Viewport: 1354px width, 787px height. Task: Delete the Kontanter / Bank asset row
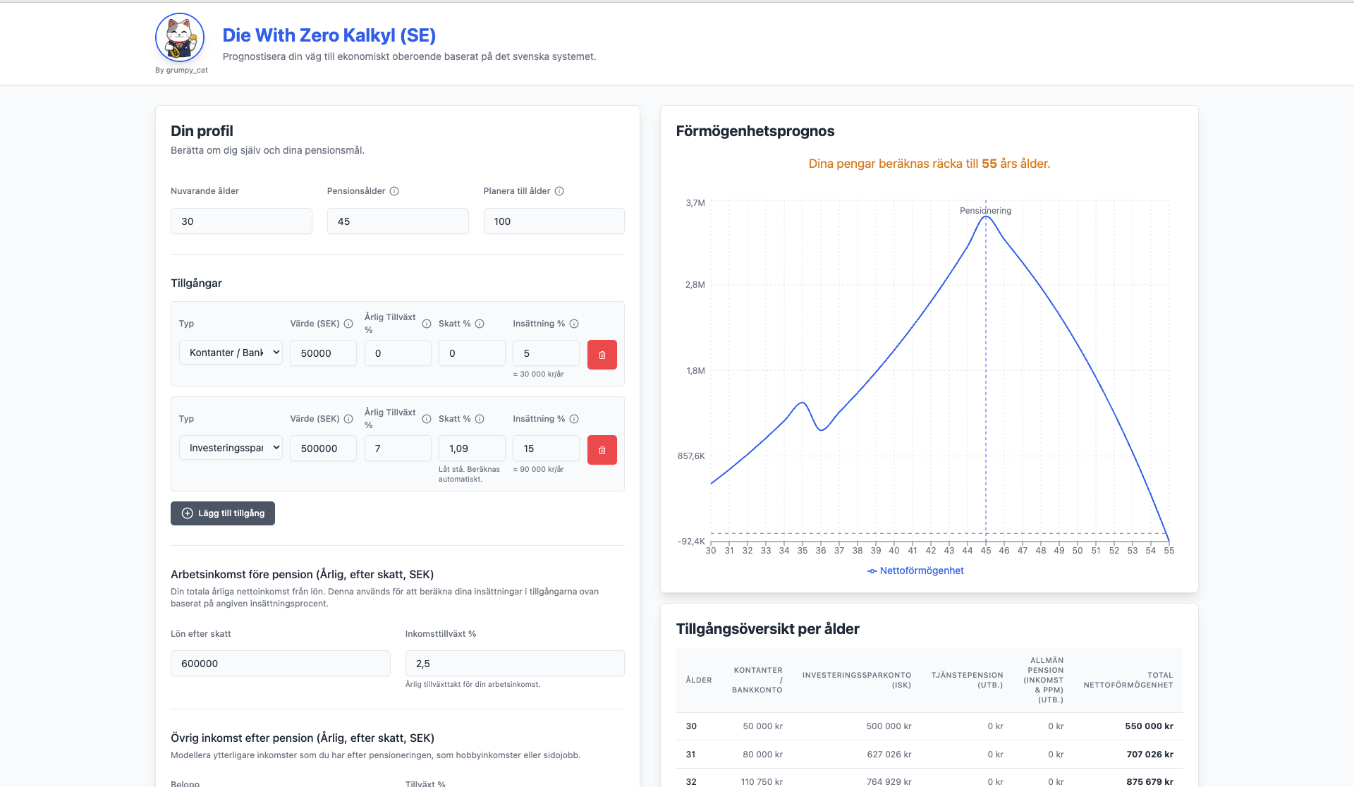[x=602, y=354]
